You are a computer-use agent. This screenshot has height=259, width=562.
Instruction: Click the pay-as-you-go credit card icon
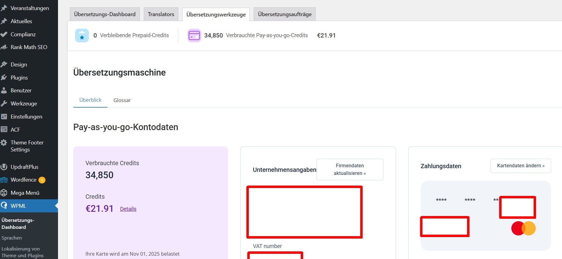click(x=194, y=36)
